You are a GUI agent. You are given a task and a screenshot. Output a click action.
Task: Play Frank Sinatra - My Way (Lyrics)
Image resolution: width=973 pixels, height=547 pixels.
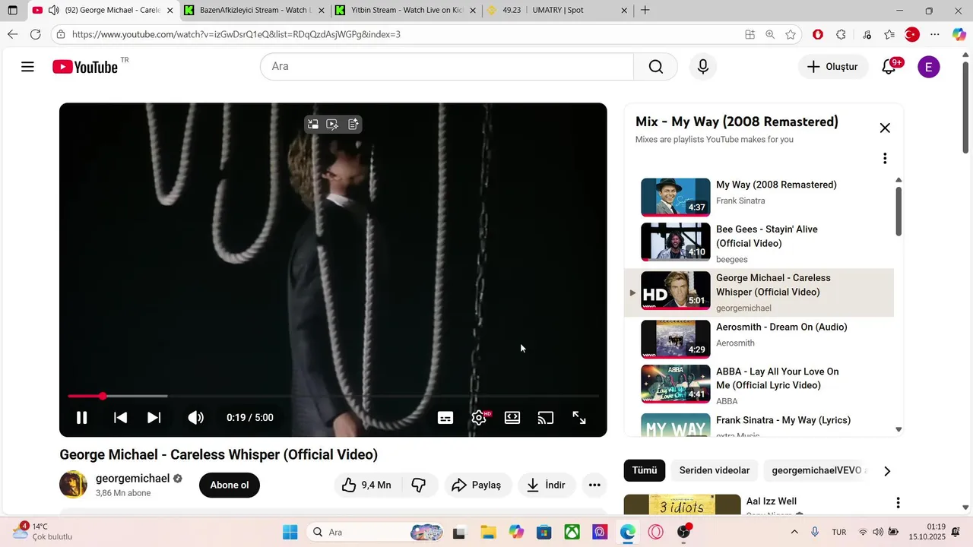(759, 425)
